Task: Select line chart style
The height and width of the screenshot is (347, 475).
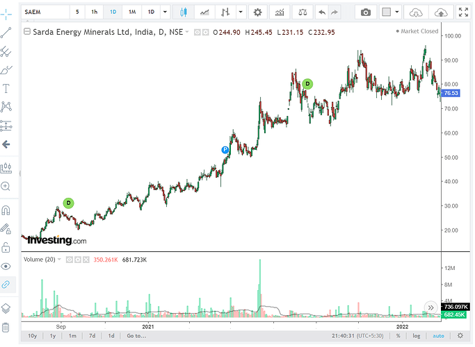Action: tap(204, 12)
